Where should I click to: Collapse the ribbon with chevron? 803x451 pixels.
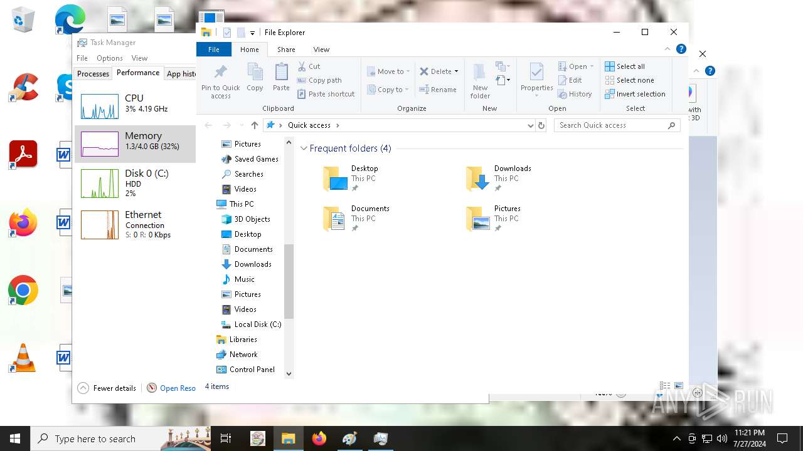click(667, 49)
